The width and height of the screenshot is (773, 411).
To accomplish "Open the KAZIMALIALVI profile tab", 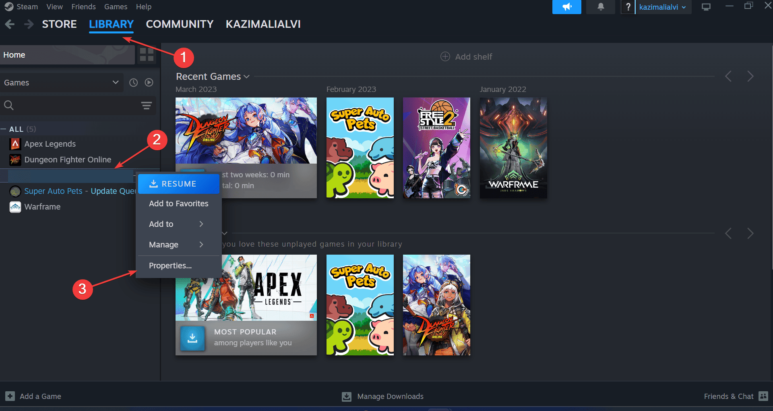I will click(x=263, y=24).
